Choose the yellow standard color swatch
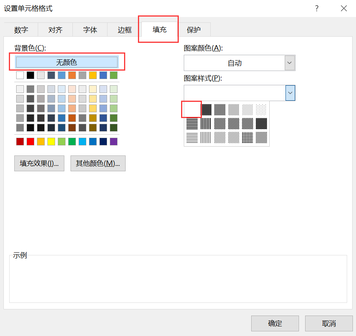The height and width of the screenshot is (336, 356). [51, 142]
